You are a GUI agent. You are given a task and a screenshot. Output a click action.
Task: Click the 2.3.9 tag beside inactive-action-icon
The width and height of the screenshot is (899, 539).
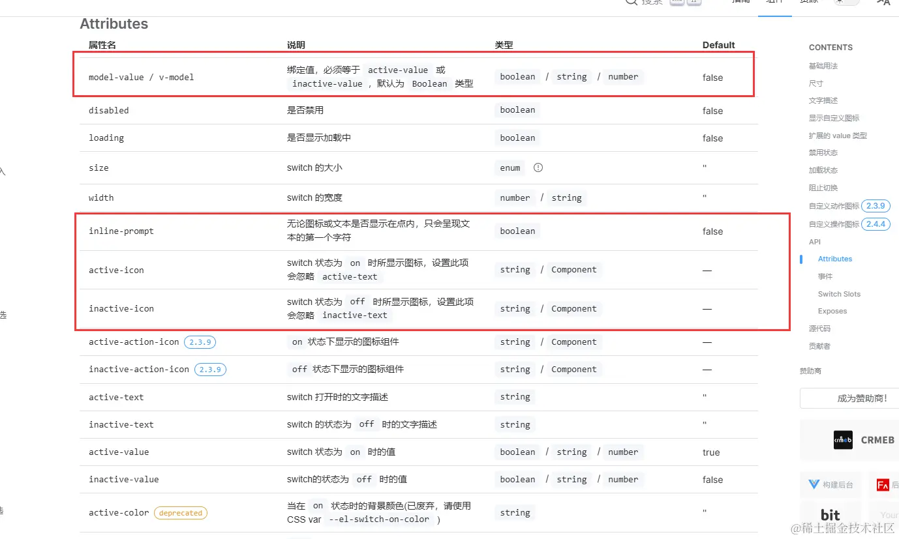point(210,369)
